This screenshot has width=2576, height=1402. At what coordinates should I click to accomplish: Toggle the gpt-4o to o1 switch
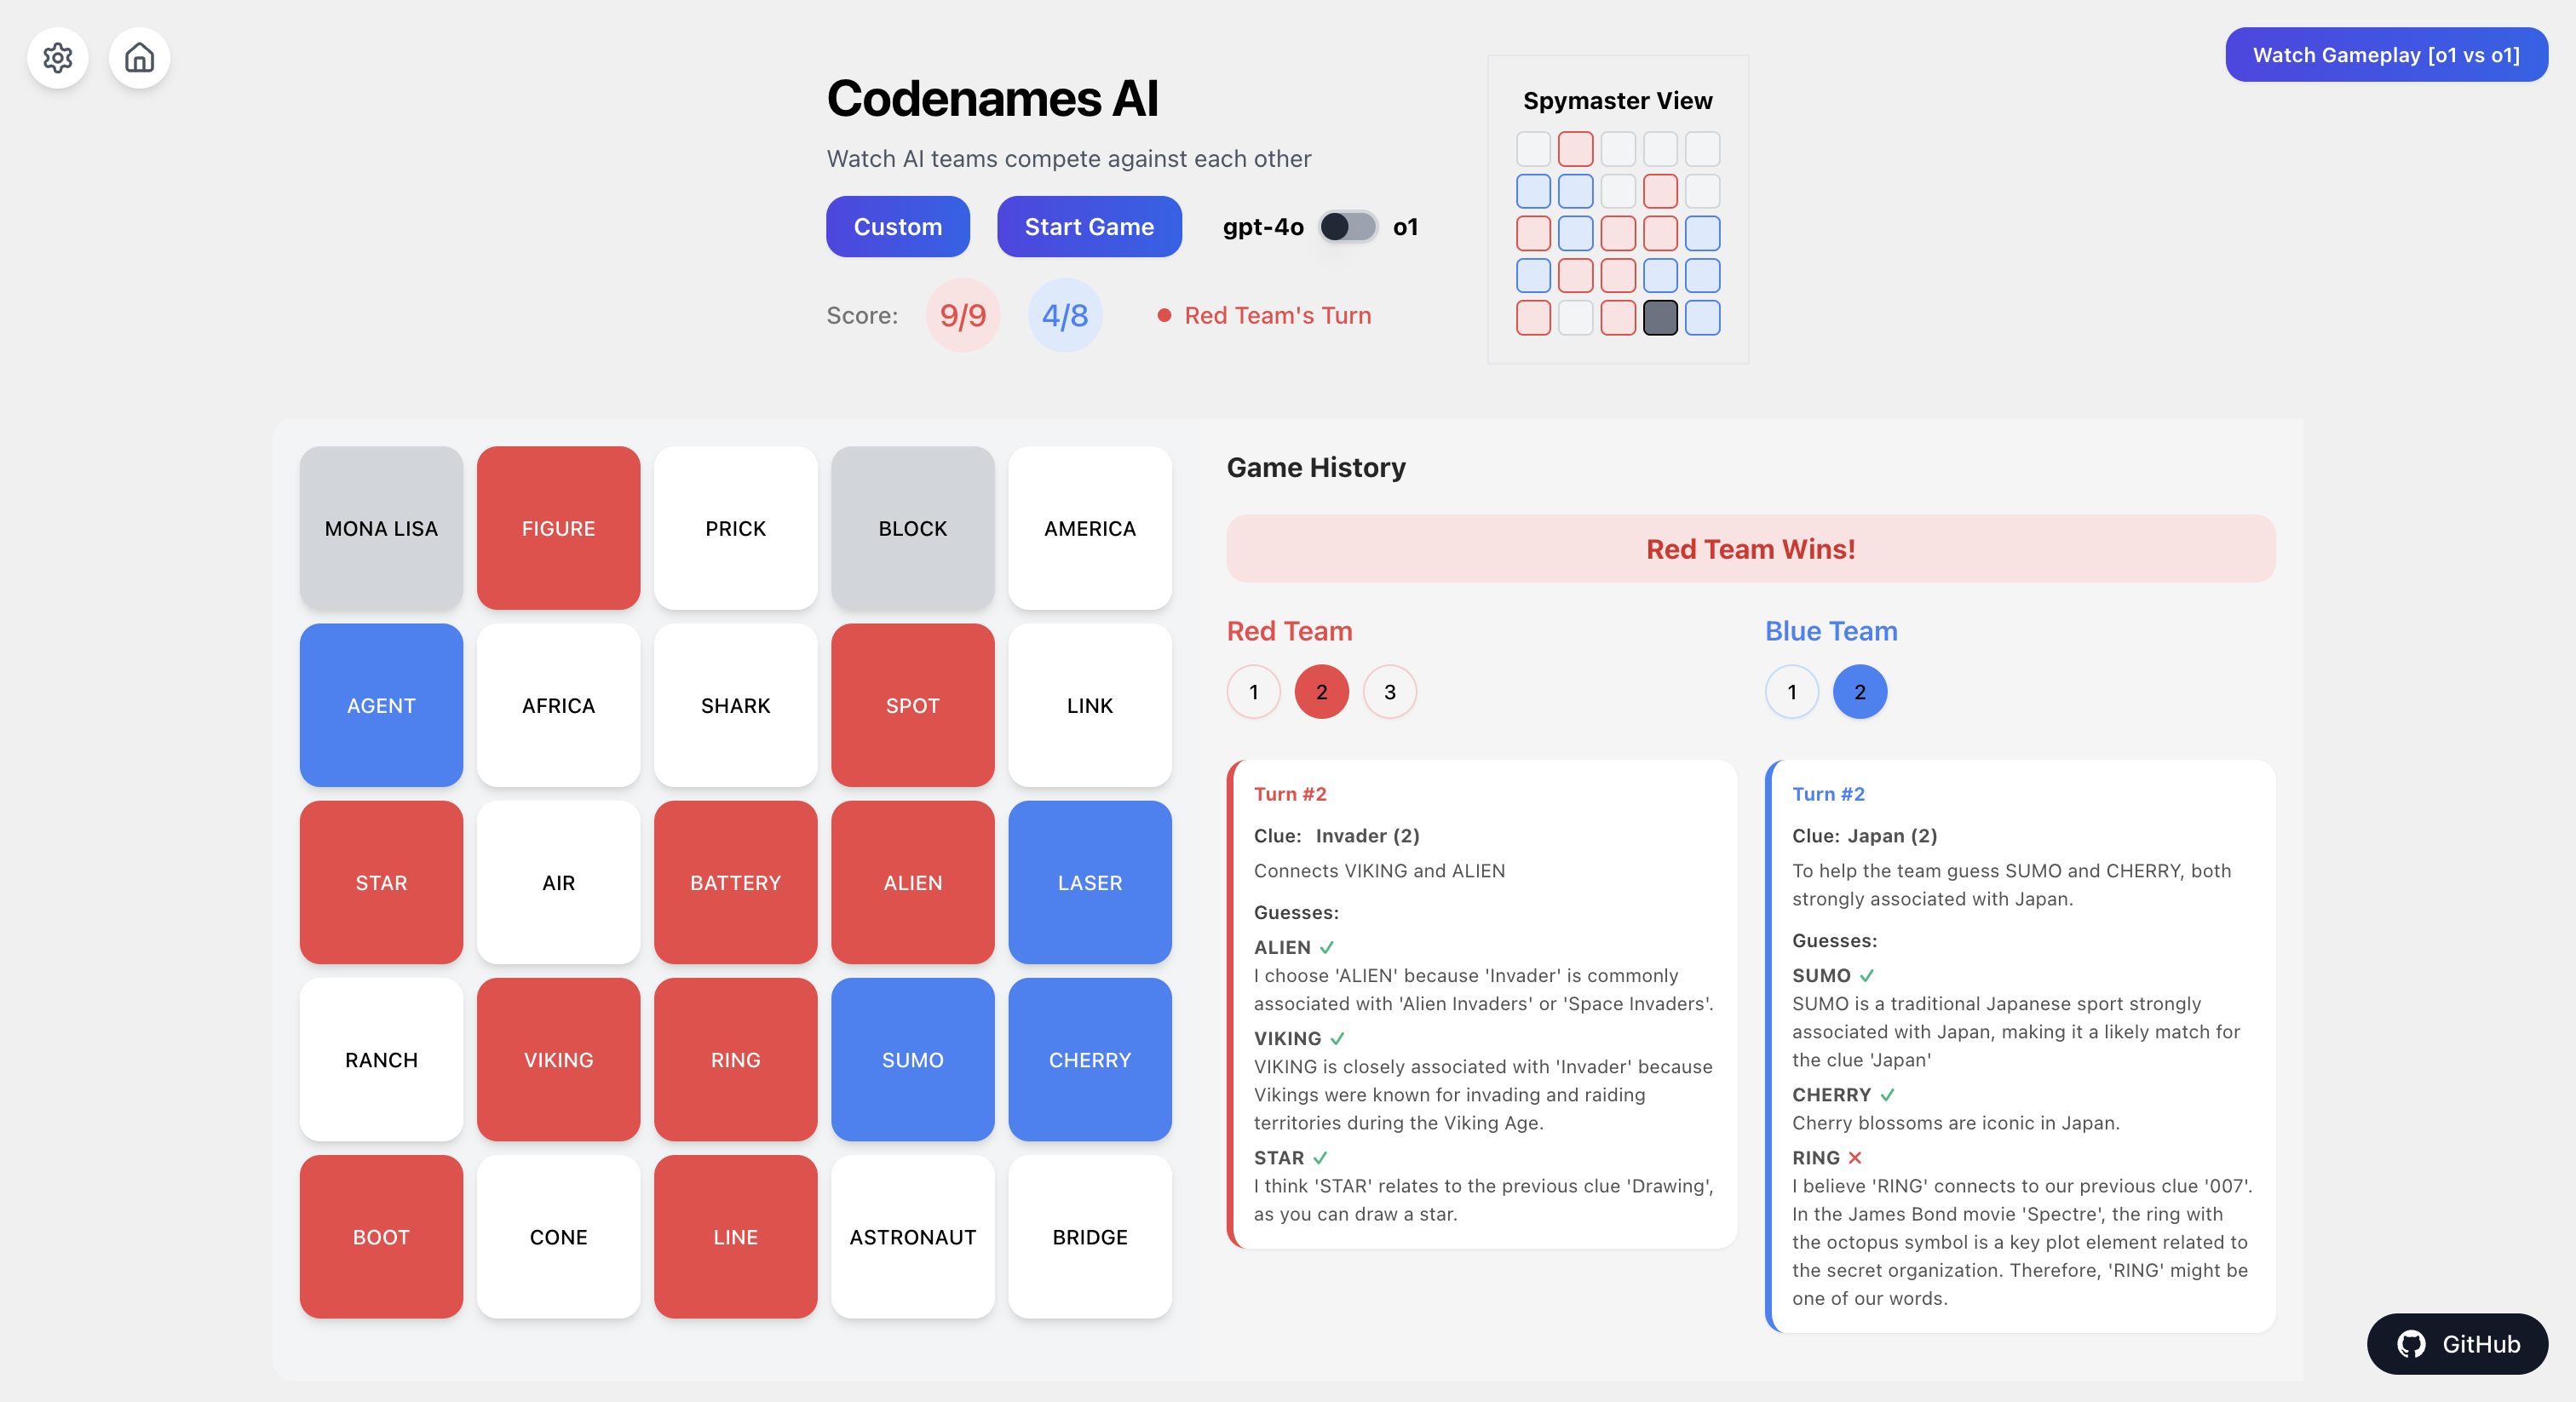[1347, 225]
